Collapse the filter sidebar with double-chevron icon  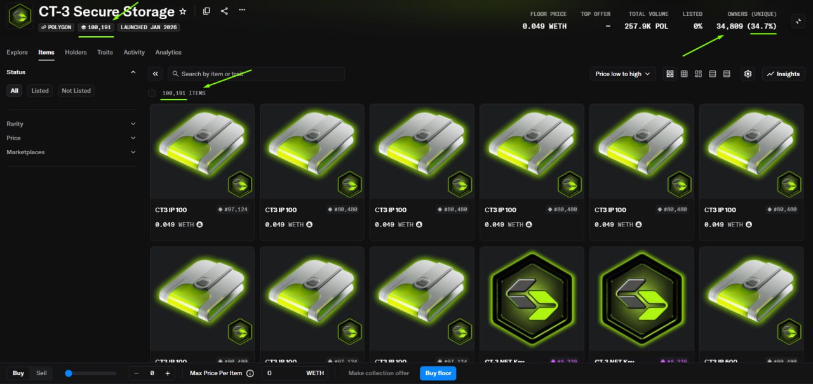coord(156,74)
